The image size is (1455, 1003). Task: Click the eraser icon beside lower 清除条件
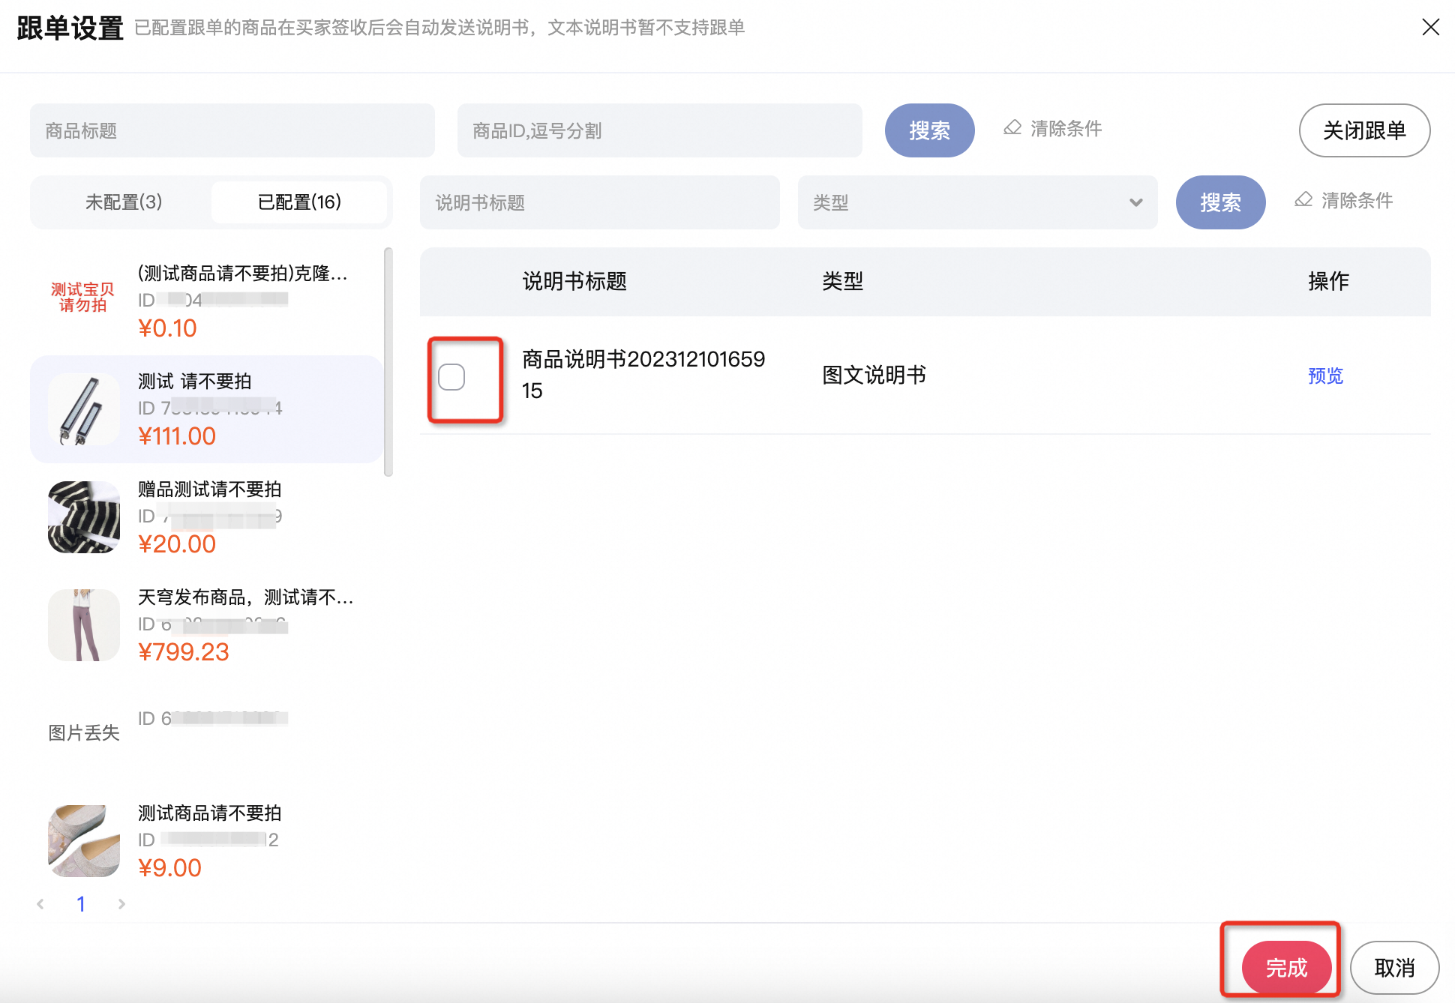[1303, 200]
